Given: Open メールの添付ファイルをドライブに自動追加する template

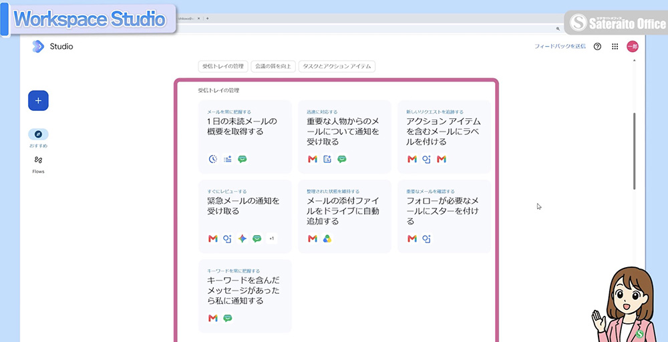Looking at the screenshot, I should [344, 216].
